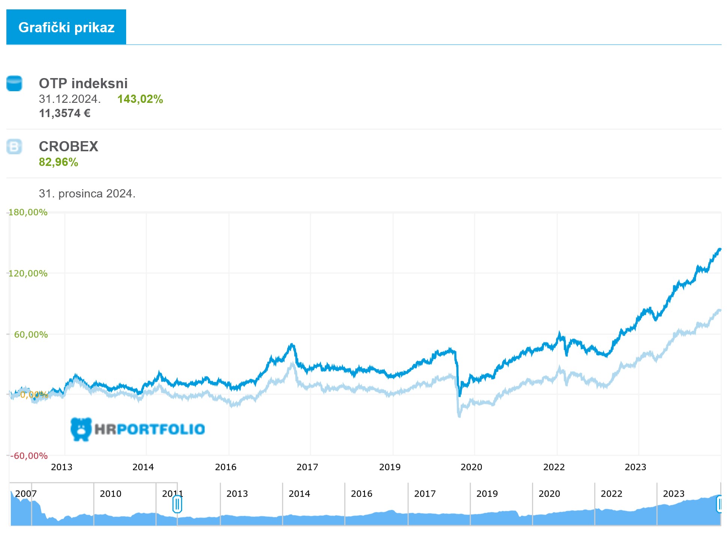Click the OTP indeksni fund icon

14,83
